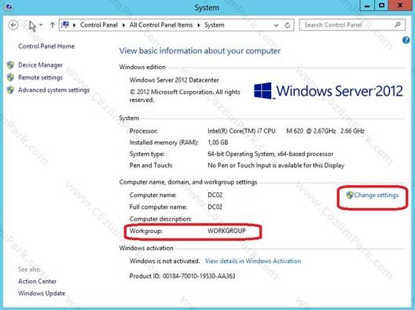Click the Change settings link
This screenshot has height=310, width=415.
point(376,195)
